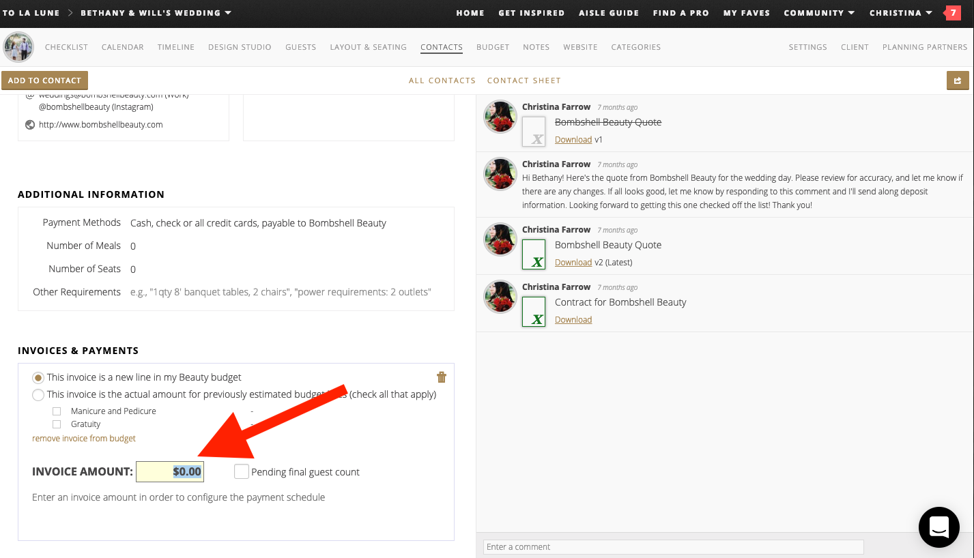Open the Bombshell Beauty Quote v2 file icon
The height and width of the screenshot is (558, 974).
[534, 254]
